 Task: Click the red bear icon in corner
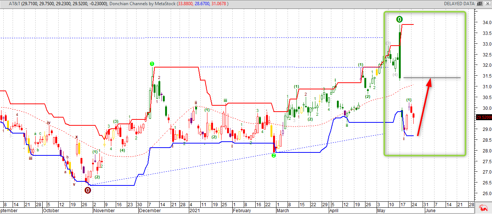[x=483, y=208]
